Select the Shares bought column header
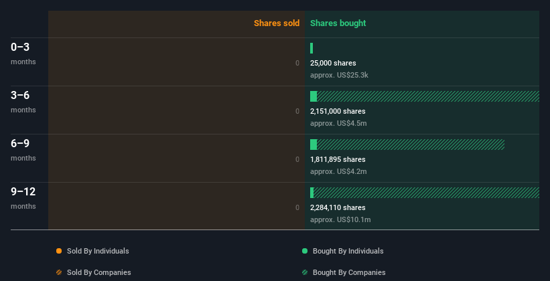Screen dimensions: 550x281 pyautogui.click(x=338, y=23)
